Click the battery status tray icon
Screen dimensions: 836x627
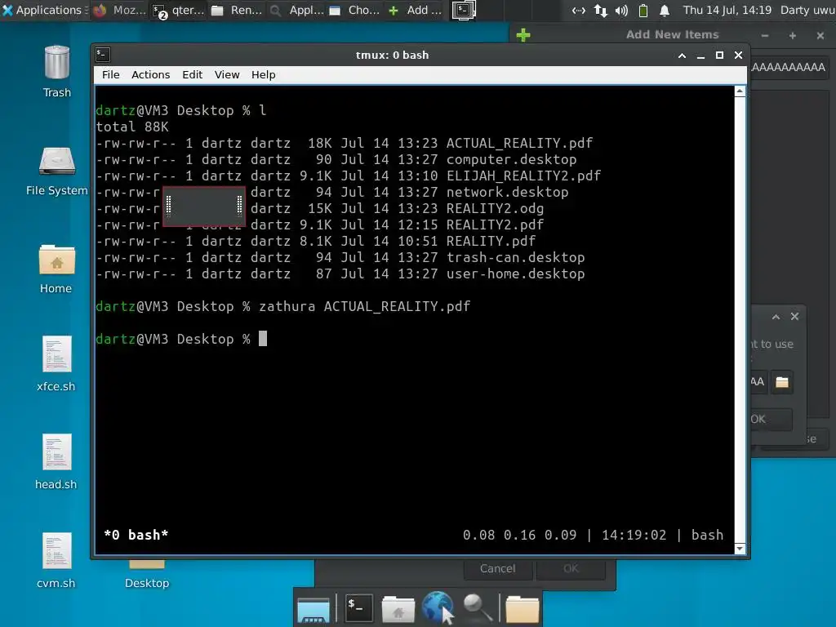[x=643, y=10]
